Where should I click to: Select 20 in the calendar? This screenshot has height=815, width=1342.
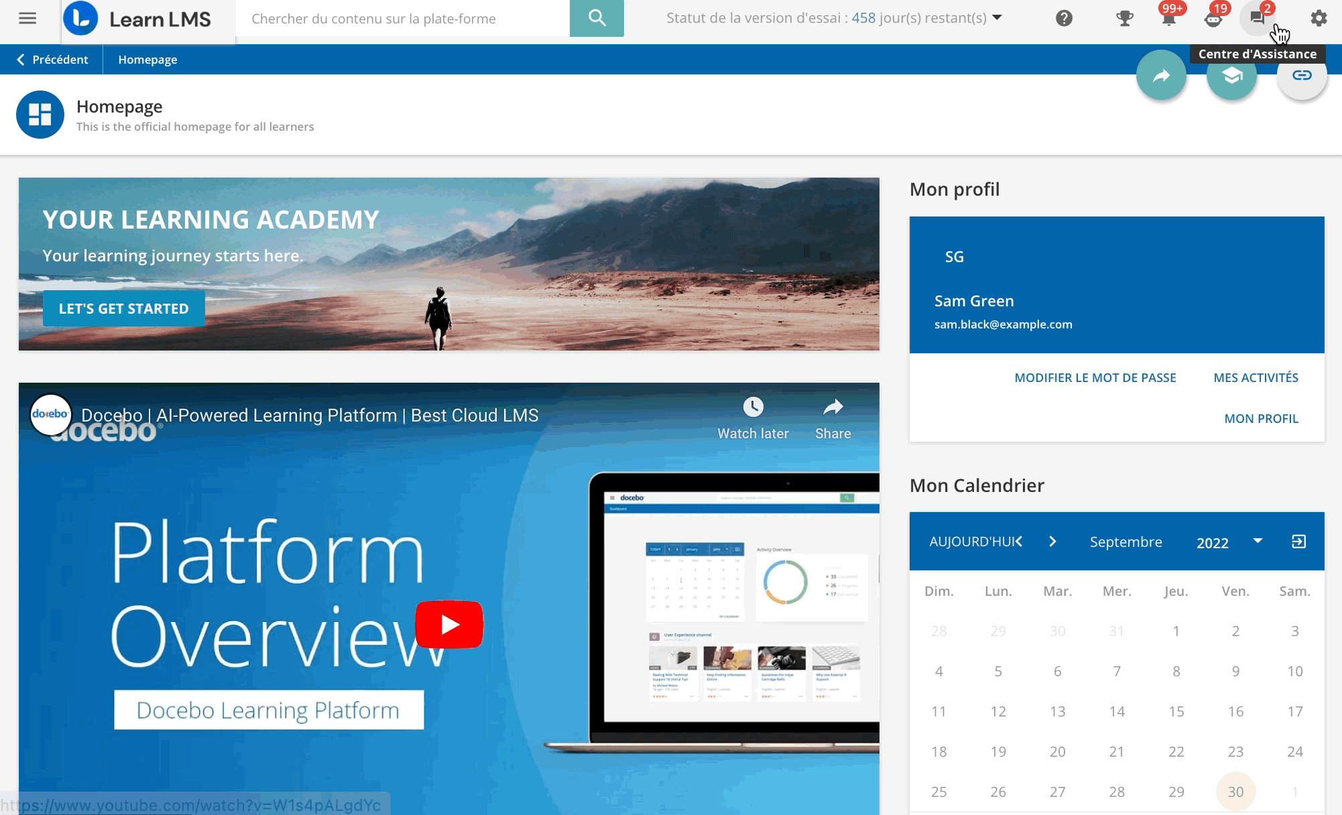coord(1058,751)
